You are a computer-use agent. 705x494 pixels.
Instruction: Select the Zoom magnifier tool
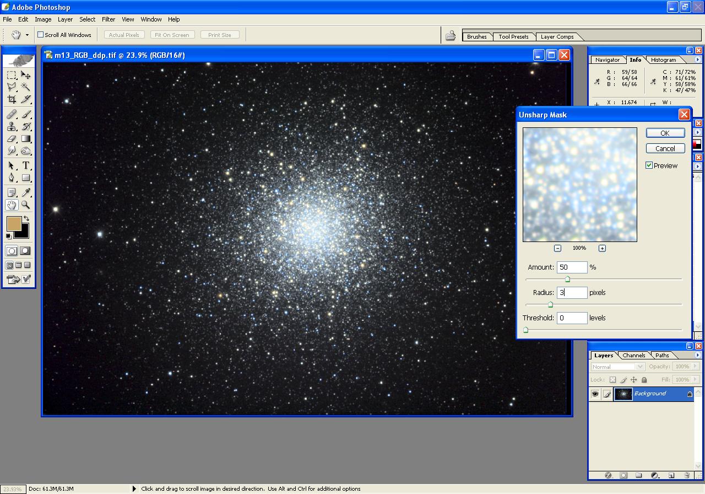tap(26, 205)
